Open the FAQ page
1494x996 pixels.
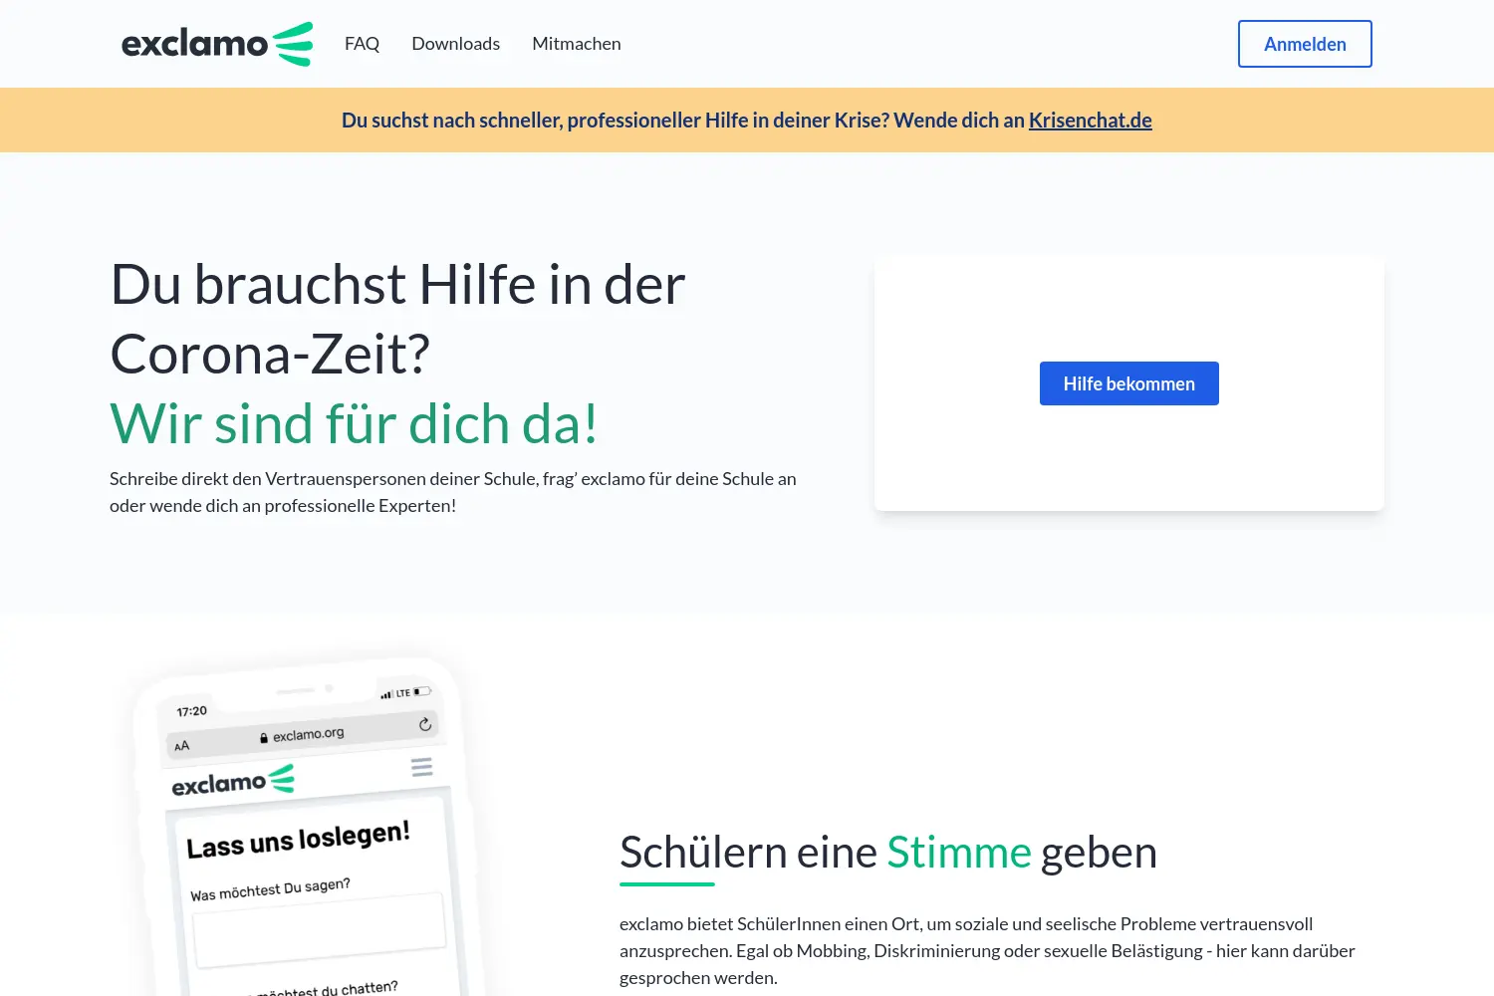coord(362,44)
